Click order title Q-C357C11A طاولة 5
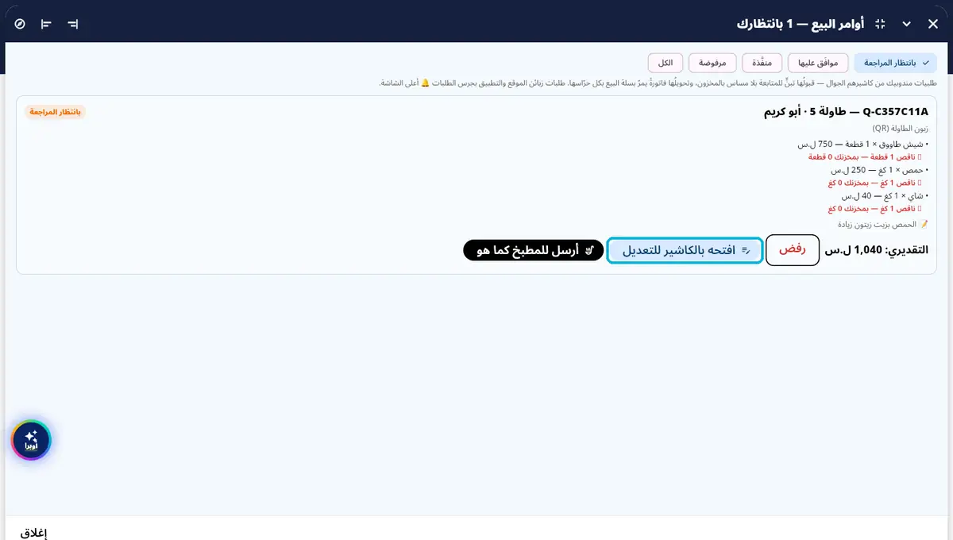 click(846, 112)
